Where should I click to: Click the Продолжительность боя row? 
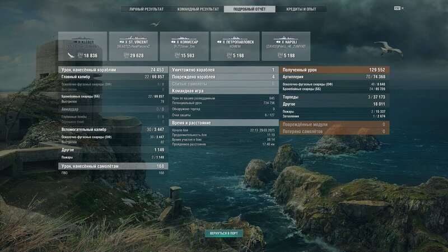click(x=223, y=135)
